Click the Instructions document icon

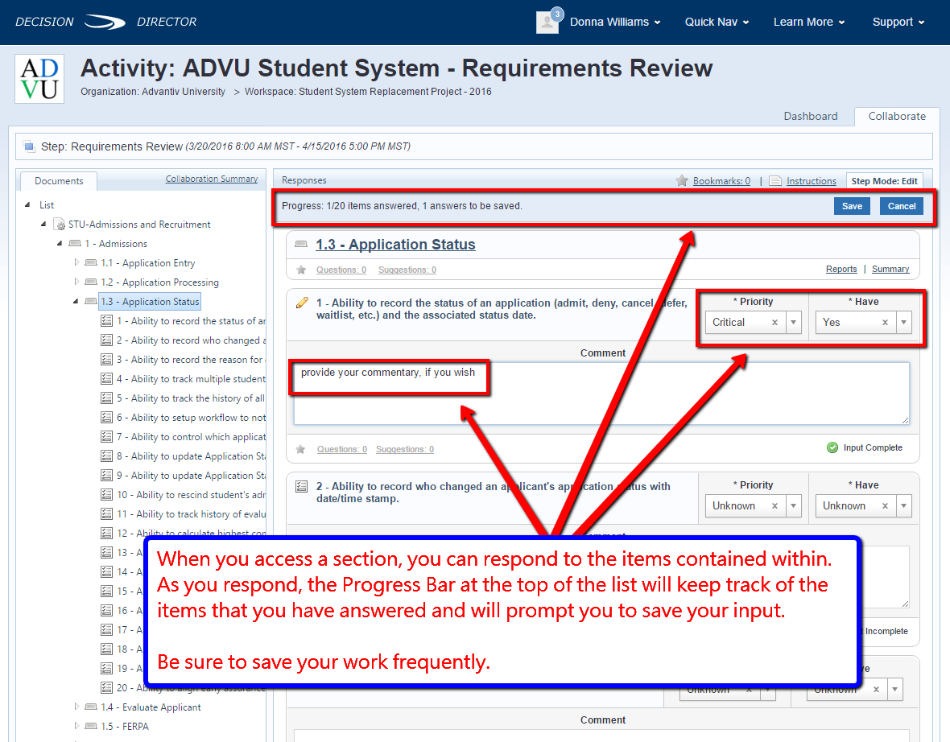775,180
